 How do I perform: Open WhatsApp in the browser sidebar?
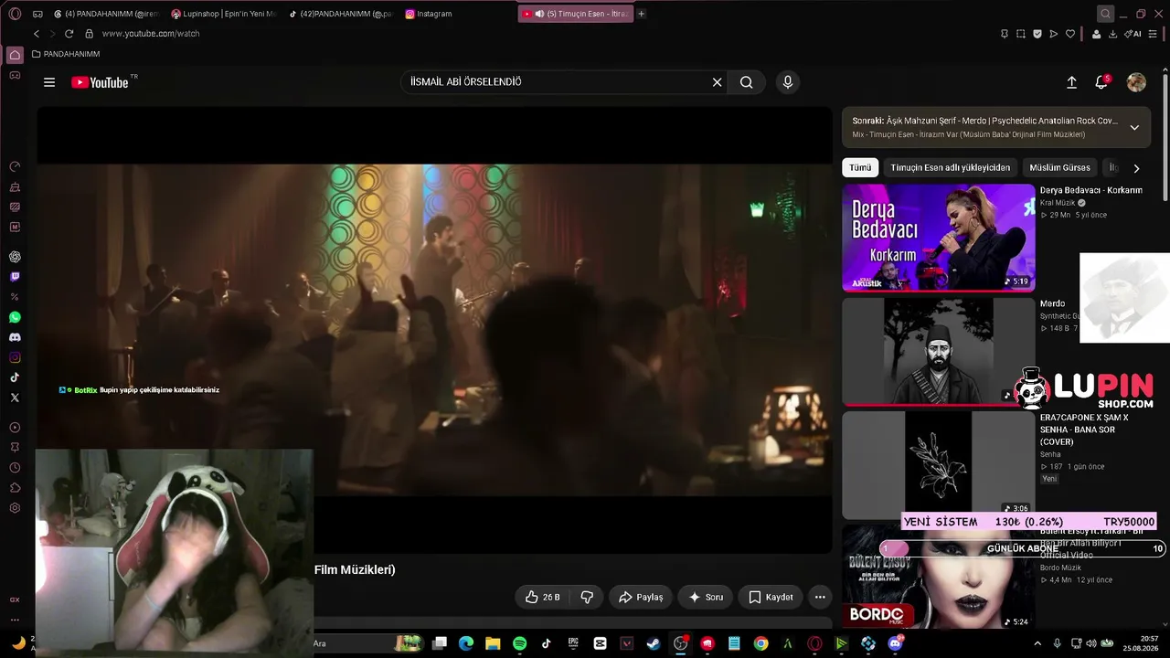point(15,317)
